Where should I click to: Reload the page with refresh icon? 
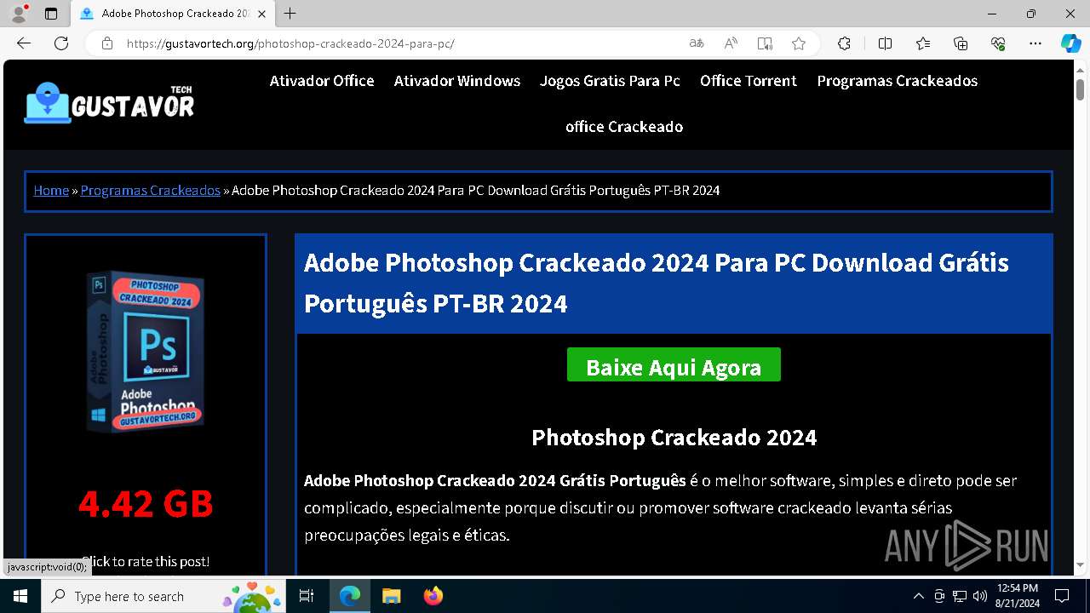click(61, 43)
